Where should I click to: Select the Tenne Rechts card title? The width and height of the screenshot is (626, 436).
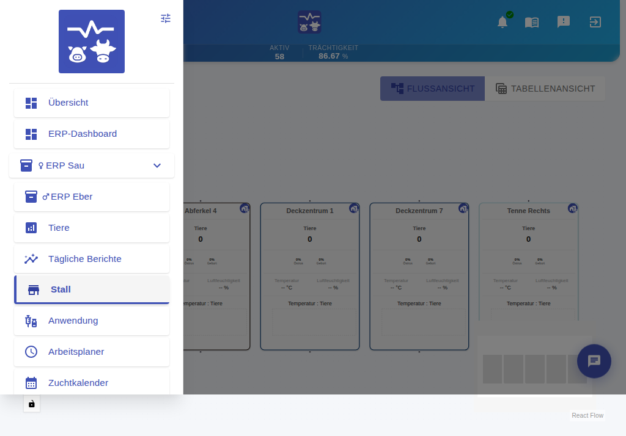coord(529,211)
